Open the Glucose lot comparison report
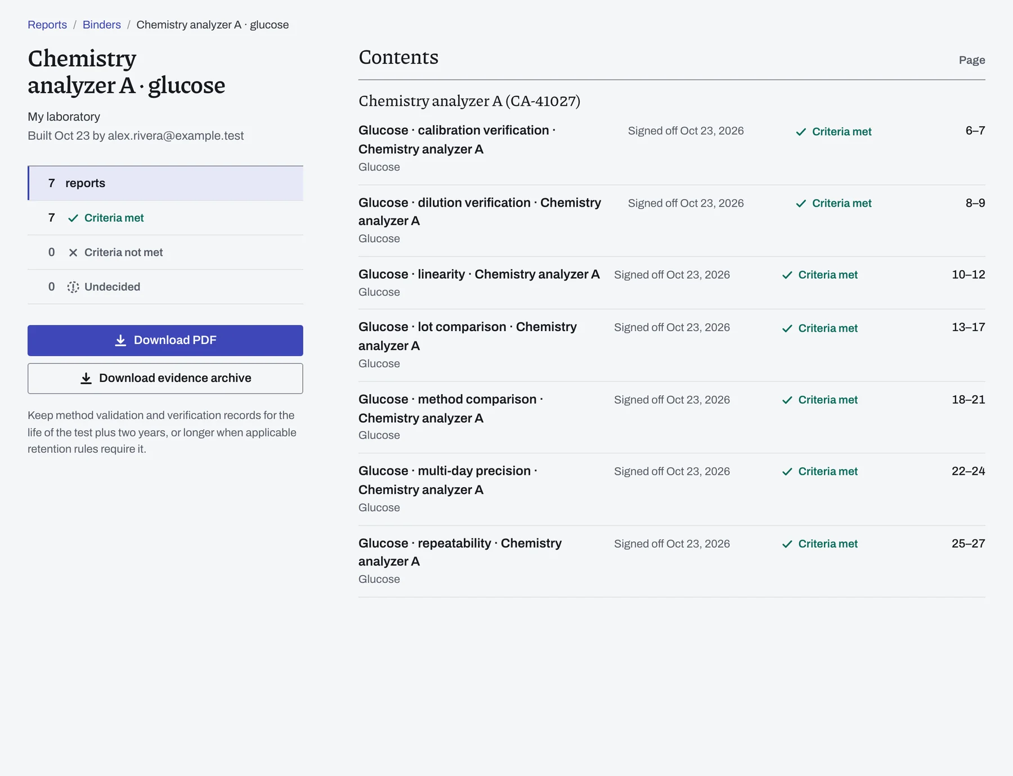This screenshot has height=776, width=1013. (x=468, y=336)
